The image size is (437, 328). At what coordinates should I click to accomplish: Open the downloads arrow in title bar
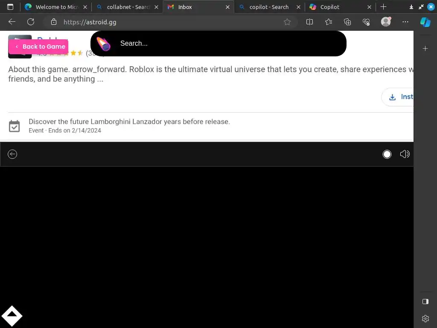tap(411, 7)
